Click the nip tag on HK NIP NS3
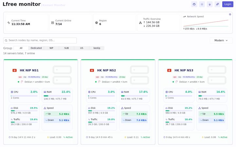236x147 pixels. coord(180,77)
